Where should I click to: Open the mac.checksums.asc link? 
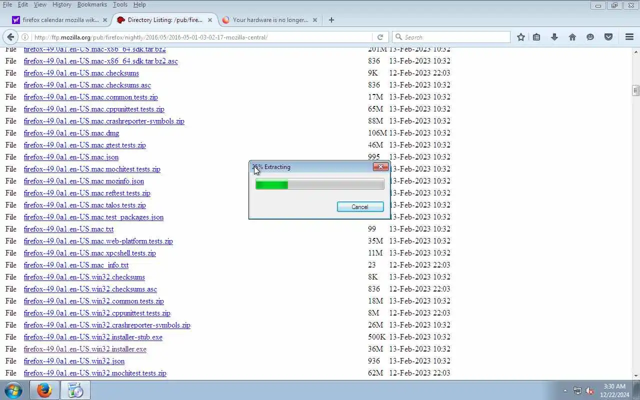point(87,85)
